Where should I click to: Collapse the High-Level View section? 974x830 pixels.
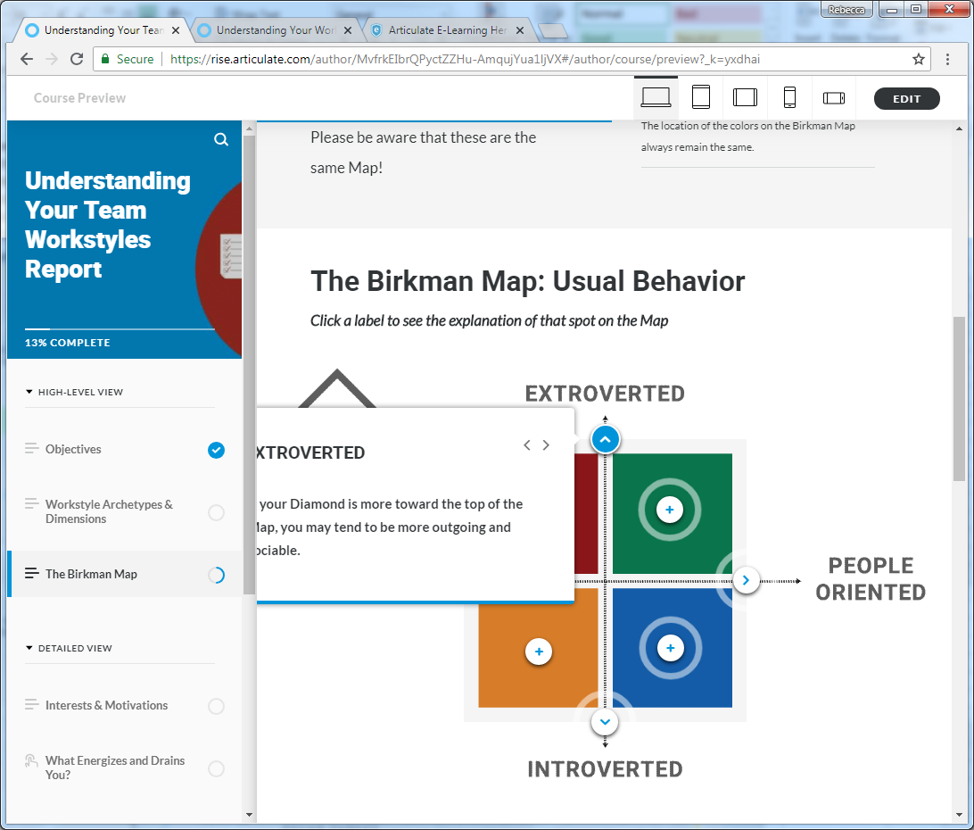tap(29, 392)
